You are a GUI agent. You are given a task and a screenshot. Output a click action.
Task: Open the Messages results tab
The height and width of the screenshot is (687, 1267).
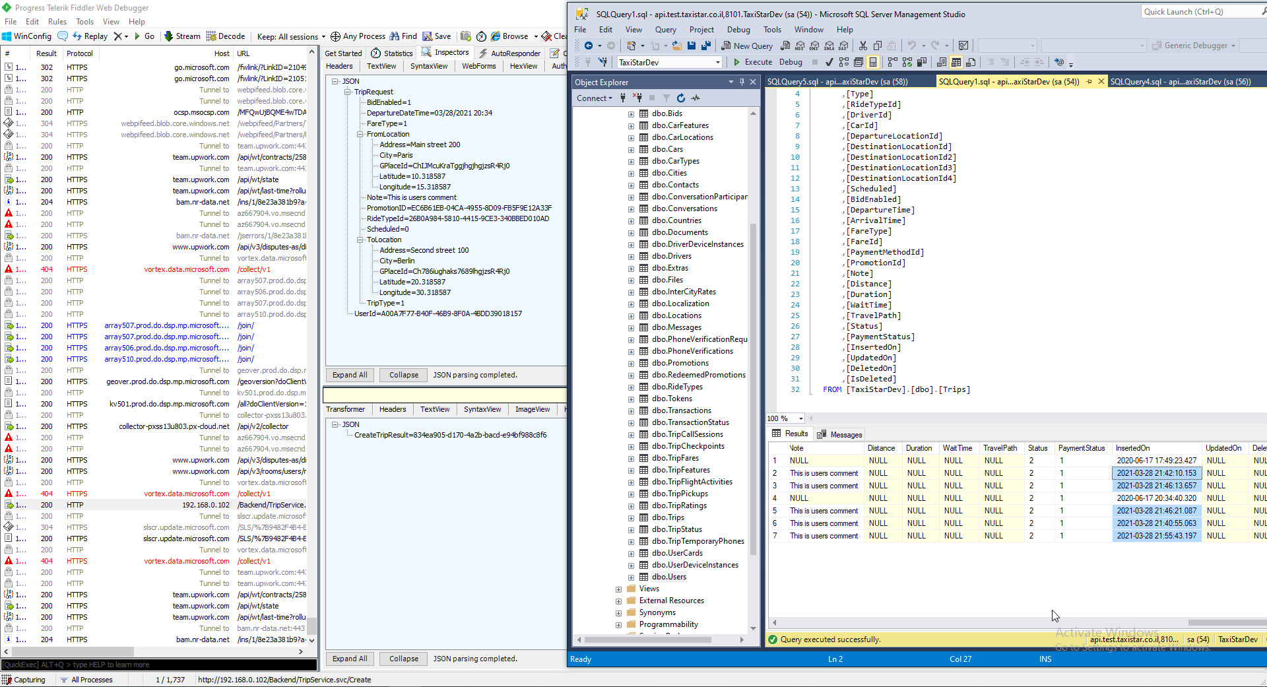[839, 434]
